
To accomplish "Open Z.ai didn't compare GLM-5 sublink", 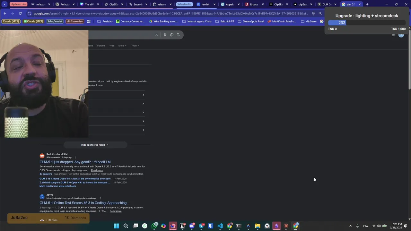I will [74, 183].
